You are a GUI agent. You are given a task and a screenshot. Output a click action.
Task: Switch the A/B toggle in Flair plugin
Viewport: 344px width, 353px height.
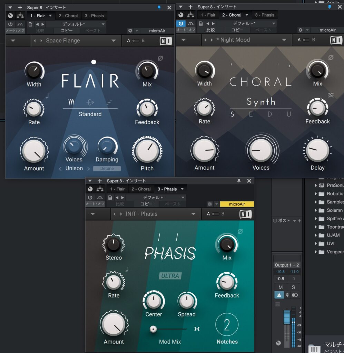point(136,41)
